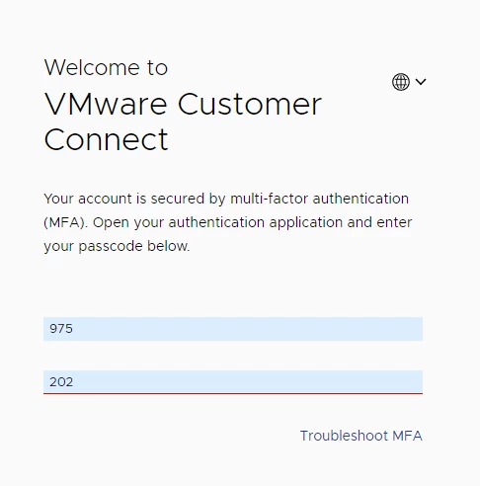Open the Troubleshoot MFA link

pyautogui.click(x=361, y=436)
